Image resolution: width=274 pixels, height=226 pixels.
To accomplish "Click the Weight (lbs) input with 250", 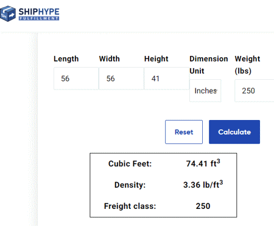I will [x=255, y=91].
